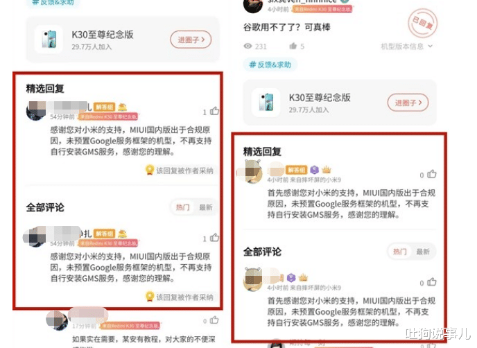The image size is (477, 348).
Task: Select 最新 tab in left comments section
Action: [206, 207]
